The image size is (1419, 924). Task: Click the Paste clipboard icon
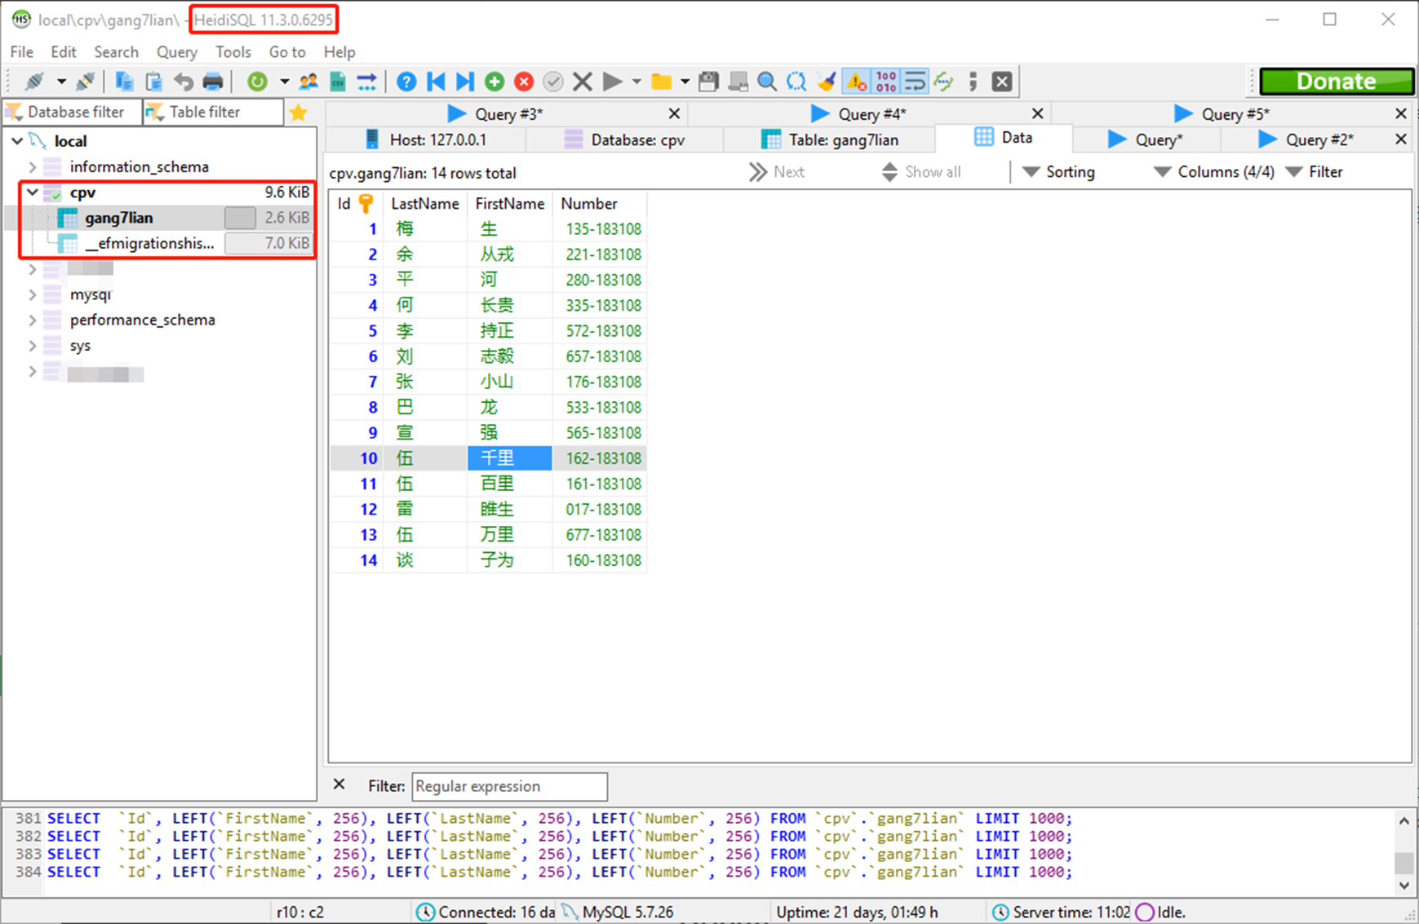coord(153,82)
